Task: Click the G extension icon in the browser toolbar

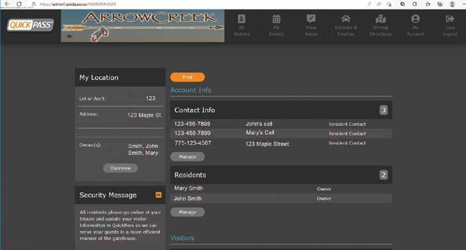Action: tap(414, 4)
